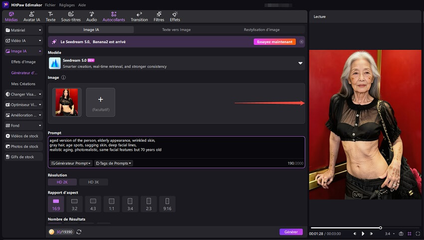Select Générateur d'... sub-item
Screen dimensions: 424x240
pos(24,73)
